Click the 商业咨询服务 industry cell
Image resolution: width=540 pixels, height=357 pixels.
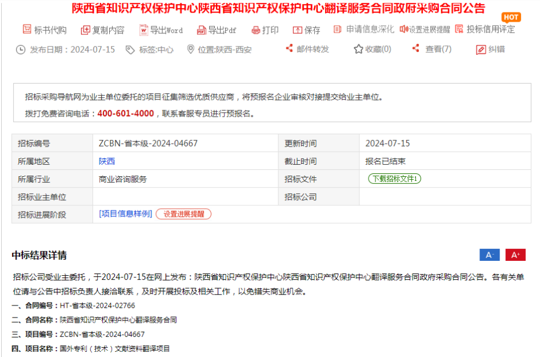pos(185,179)
